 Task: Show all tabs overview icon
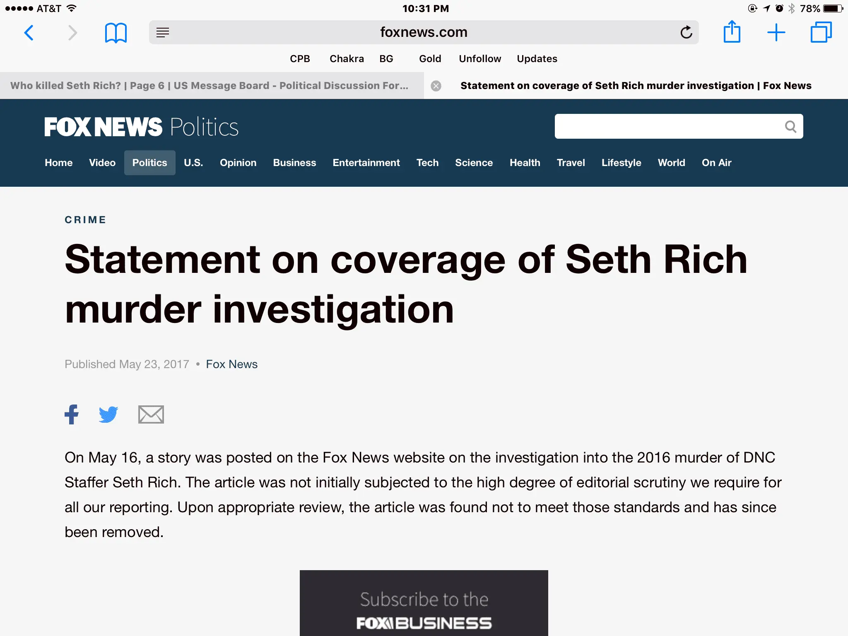point(821,32)
